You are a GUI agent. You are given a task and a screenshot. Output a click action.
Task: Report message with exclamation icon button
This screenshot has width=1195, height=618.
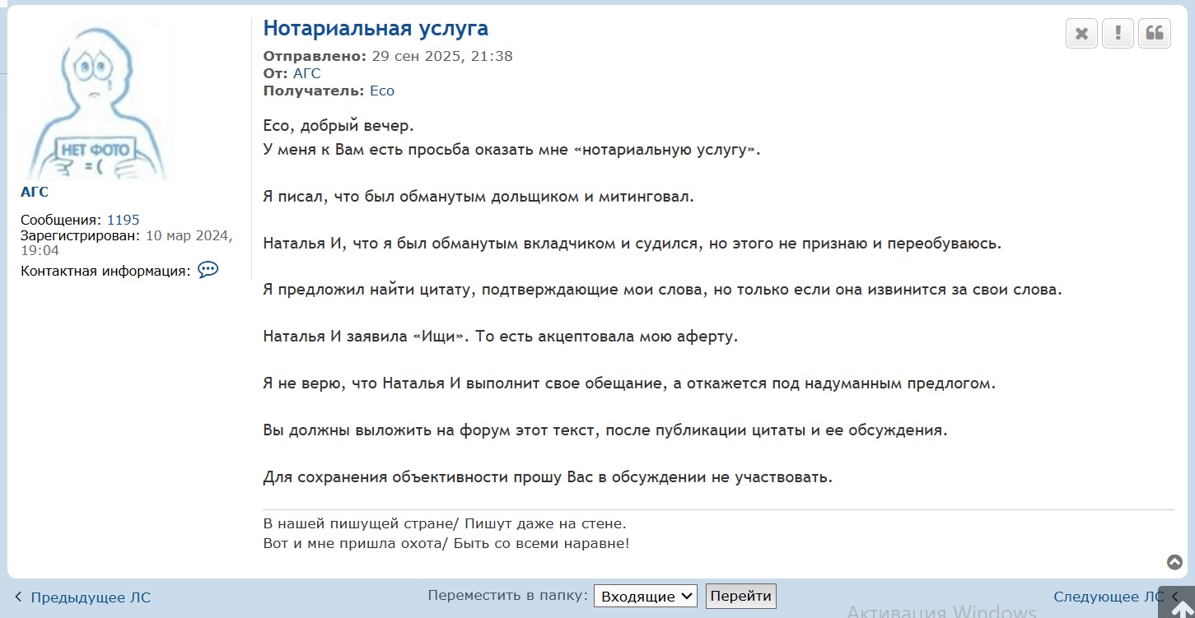(1118, 34)
